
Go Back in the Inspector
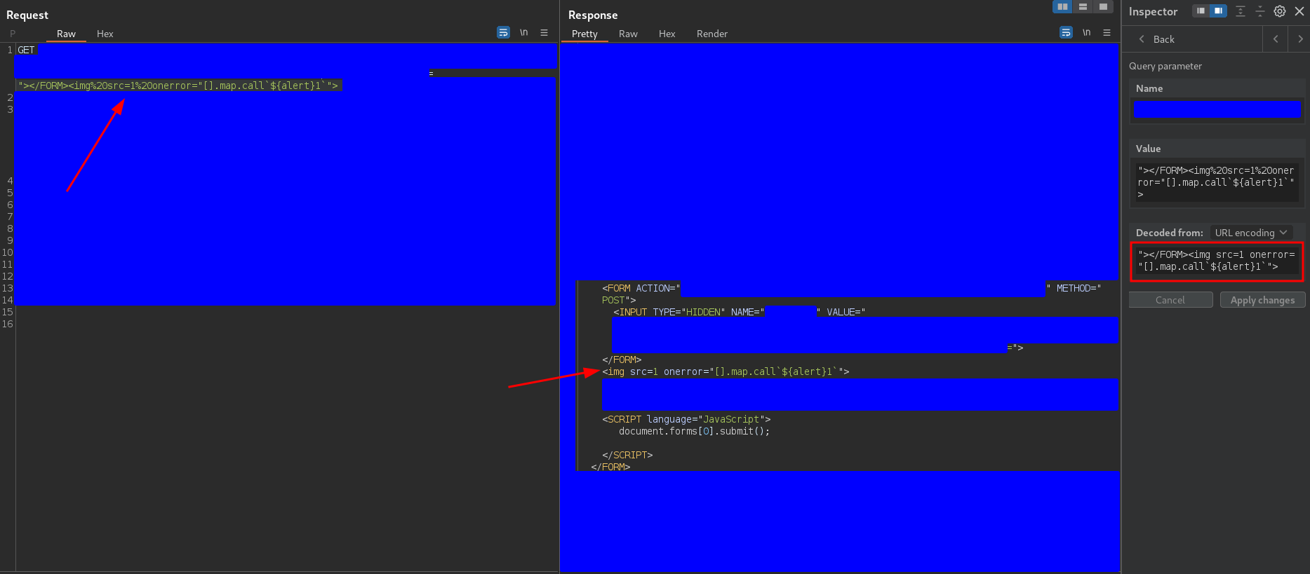coord(1156,39)
